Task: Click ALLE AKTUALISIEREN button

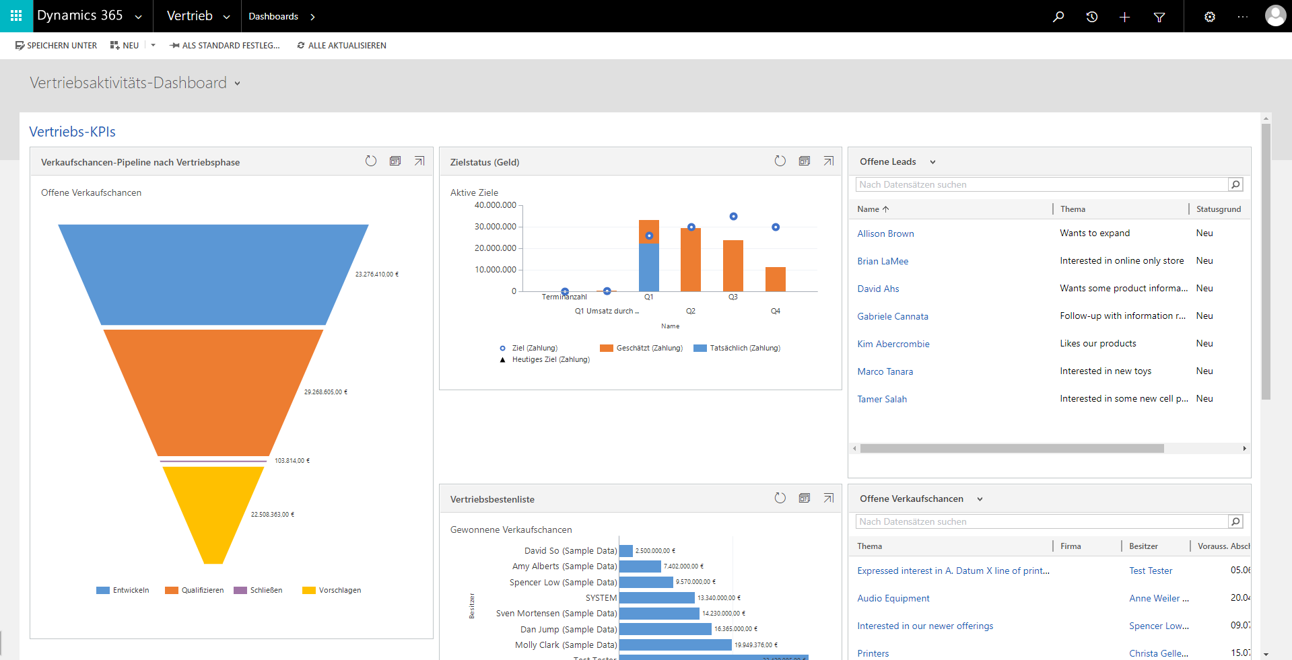Action: pyautogui.click(x=341, y=46)
